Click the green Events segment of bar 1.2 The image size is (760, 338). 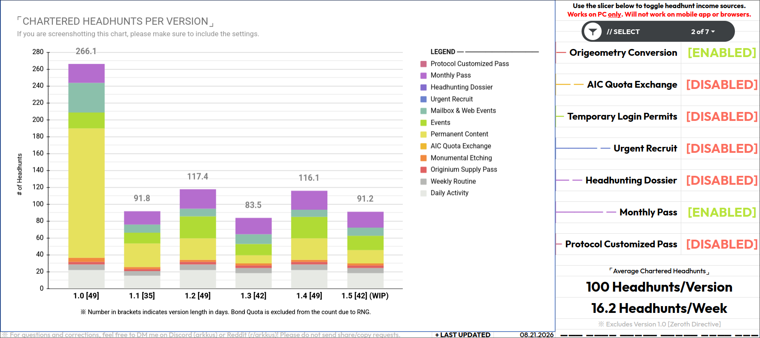click(x=198, y=227)
